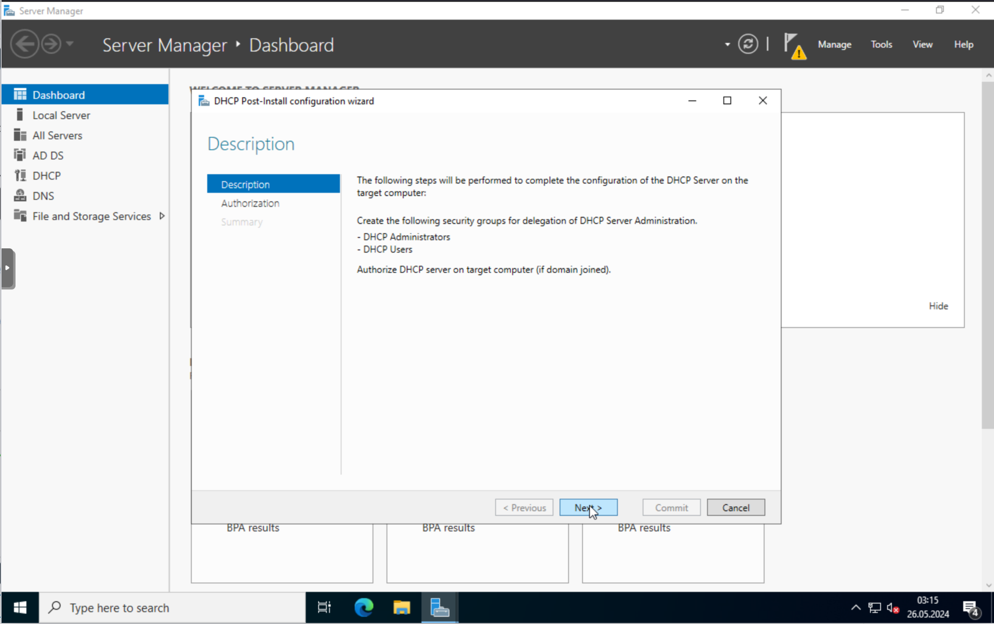Click the network status tray icon
This screenshot has width=994, height=624.
tap(874, 607)
